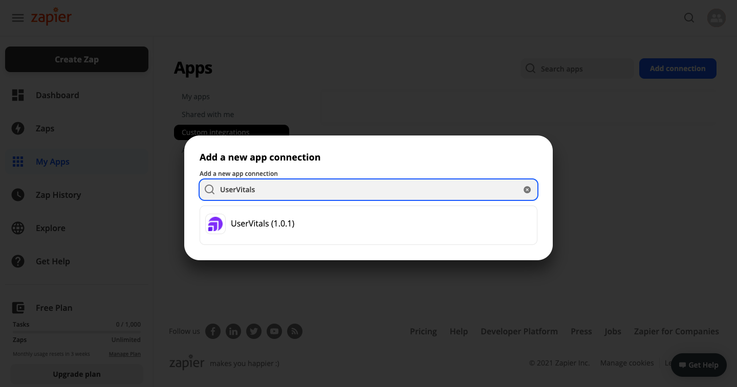Click the UserVitals purple app logo
The image size is (737, 387).
coord(215,224)
